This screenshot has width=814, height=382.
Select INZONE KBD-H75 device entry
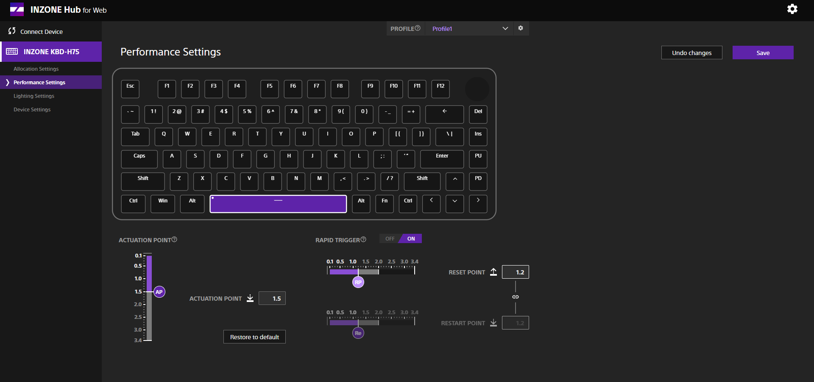[x=51, y=52]
